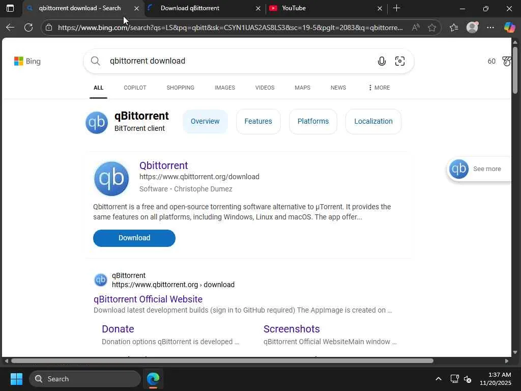This screenshot has width=521, height=391.
Task: Click the Rewards points count 60
Action: (x=491, y=61)
